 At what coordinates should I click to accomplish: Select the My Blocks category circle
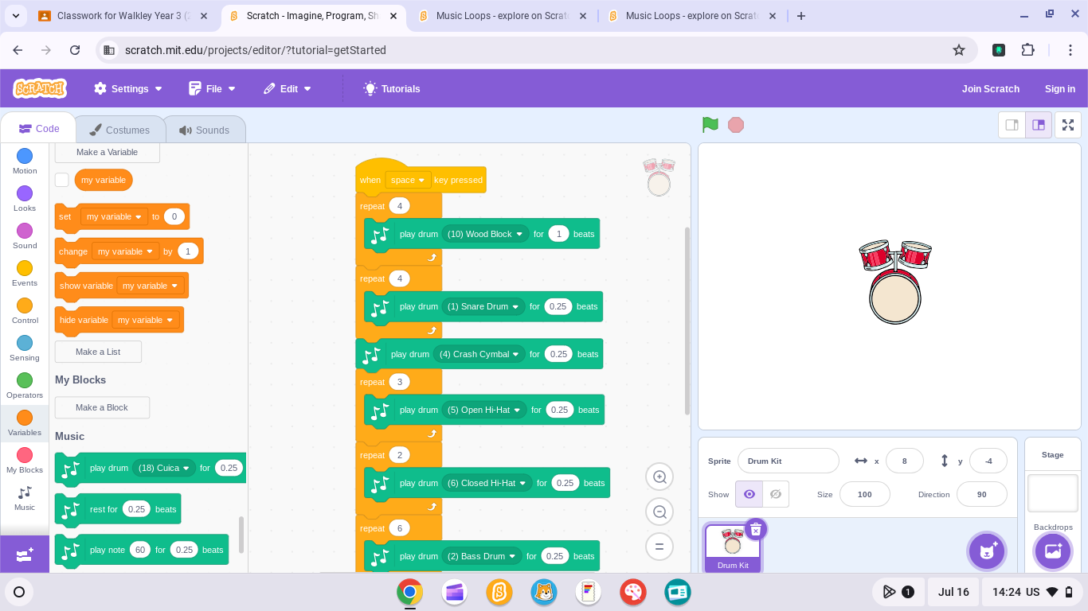point(25,455)
